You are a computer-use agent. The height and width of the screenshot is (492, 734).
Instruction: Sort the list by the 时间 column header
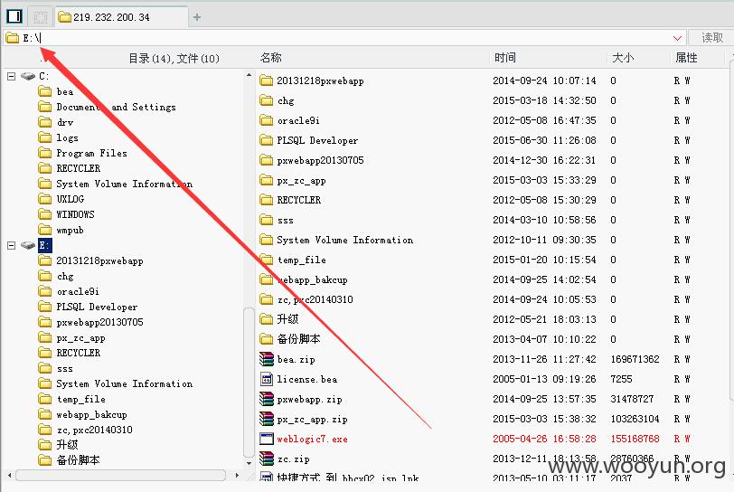(x=504, y=58)
